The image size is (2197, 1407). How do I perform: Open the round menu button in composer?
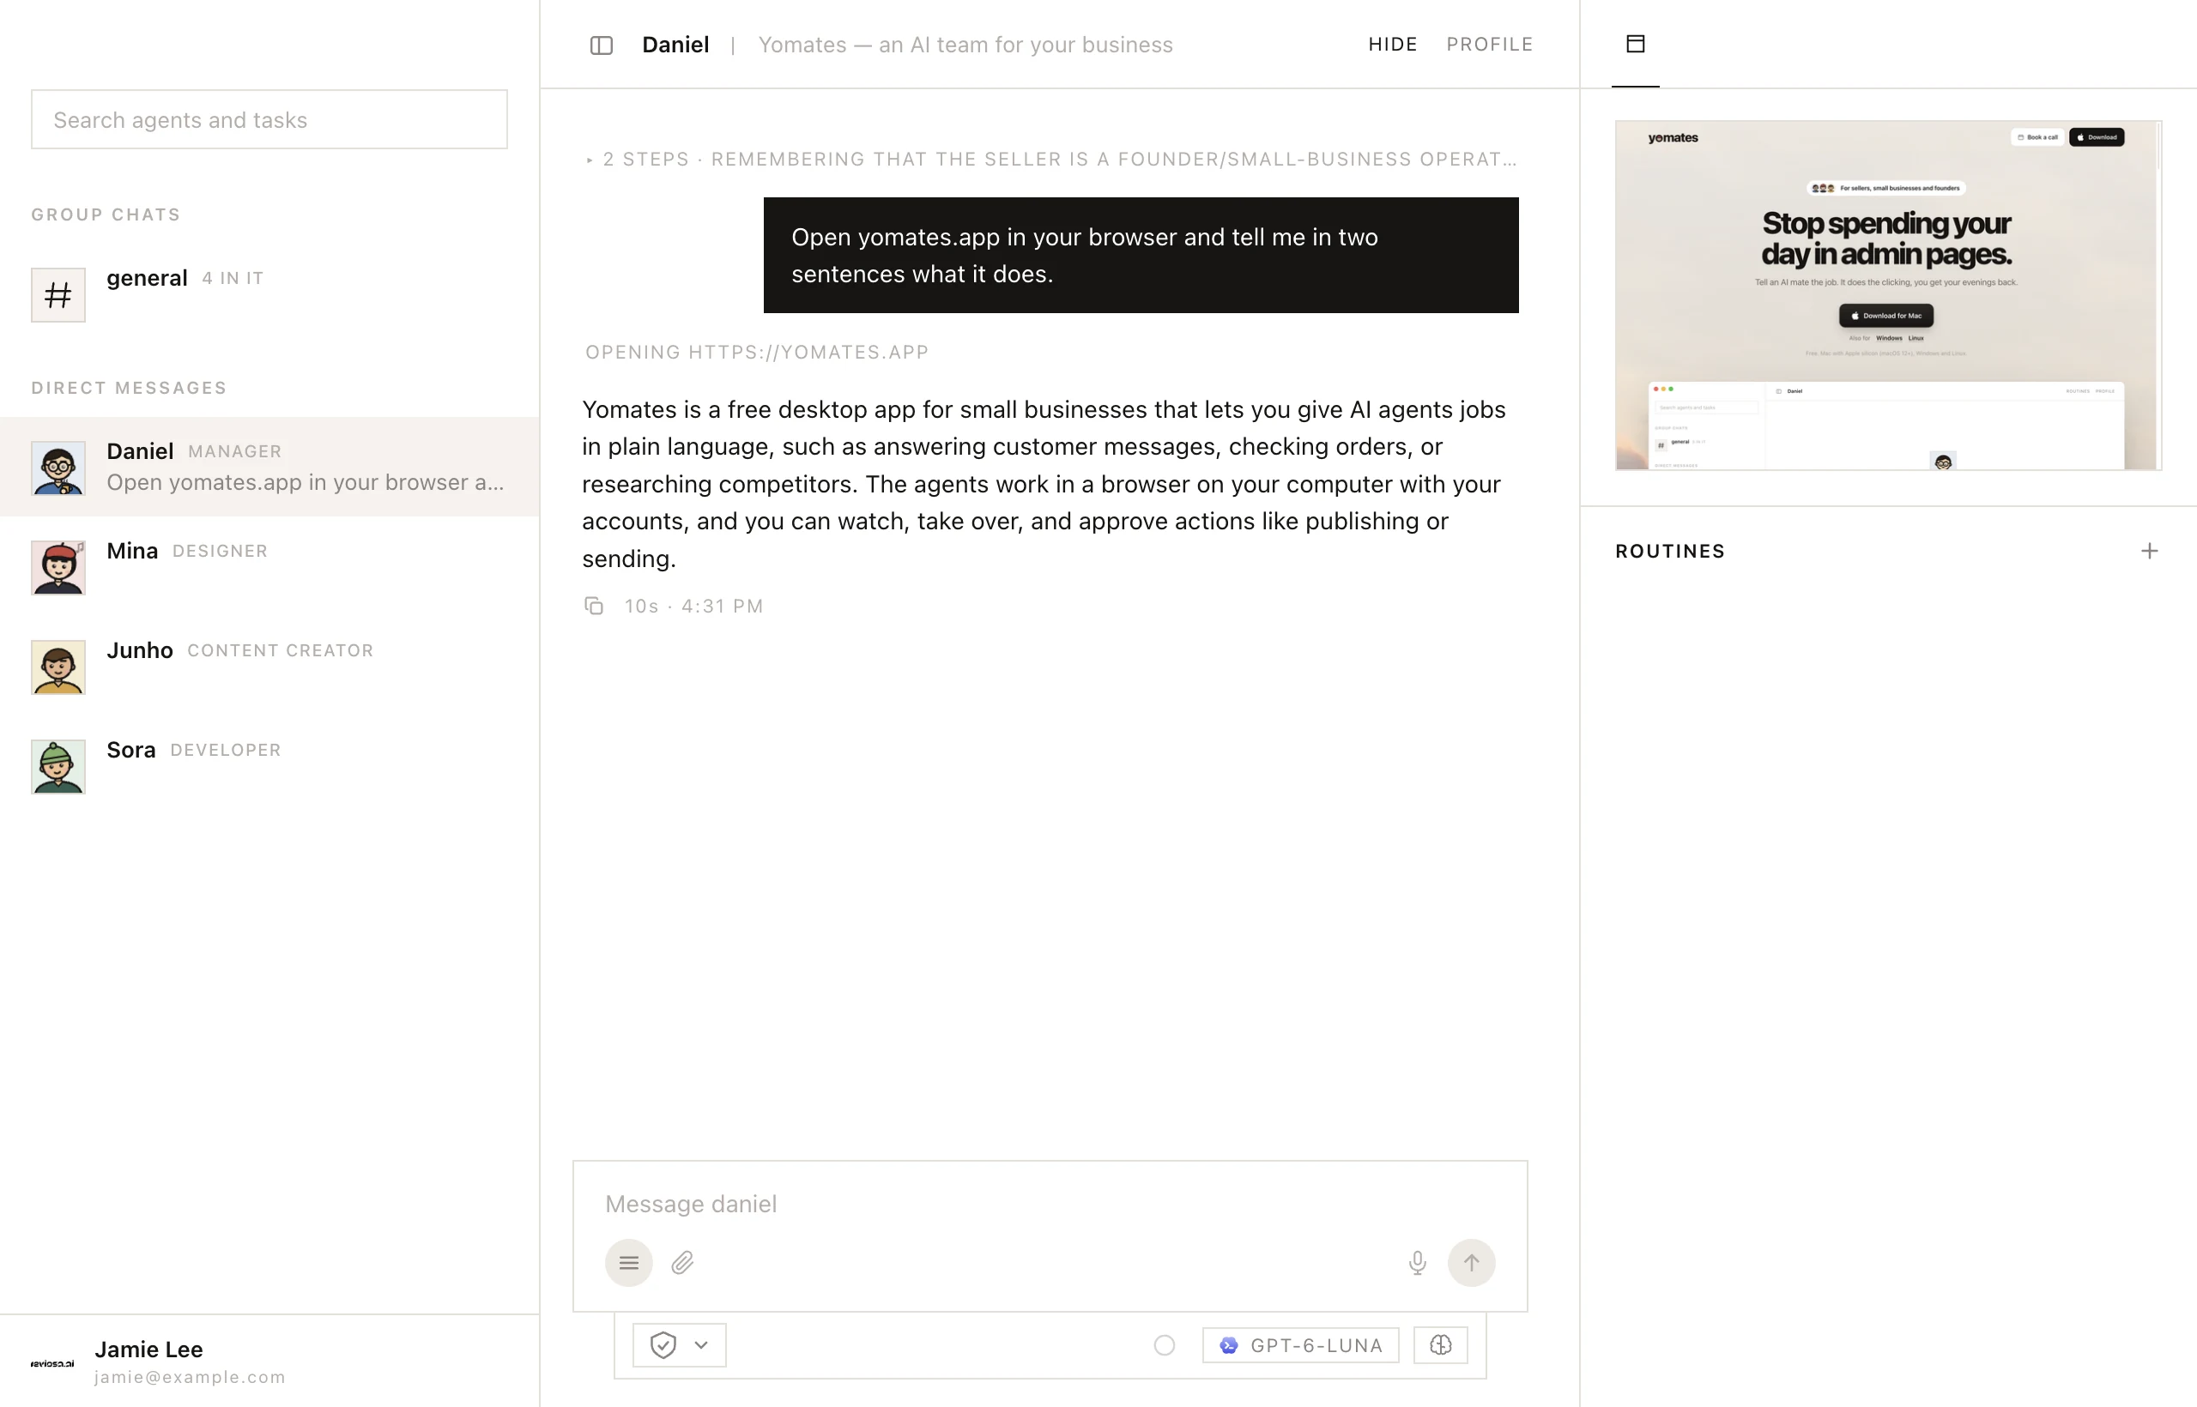coord(629,1263)
